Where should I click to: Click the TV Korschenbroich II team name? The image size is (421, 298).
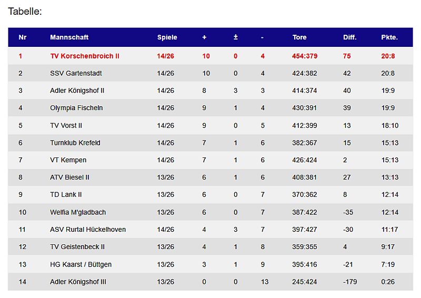pos(85,56)
